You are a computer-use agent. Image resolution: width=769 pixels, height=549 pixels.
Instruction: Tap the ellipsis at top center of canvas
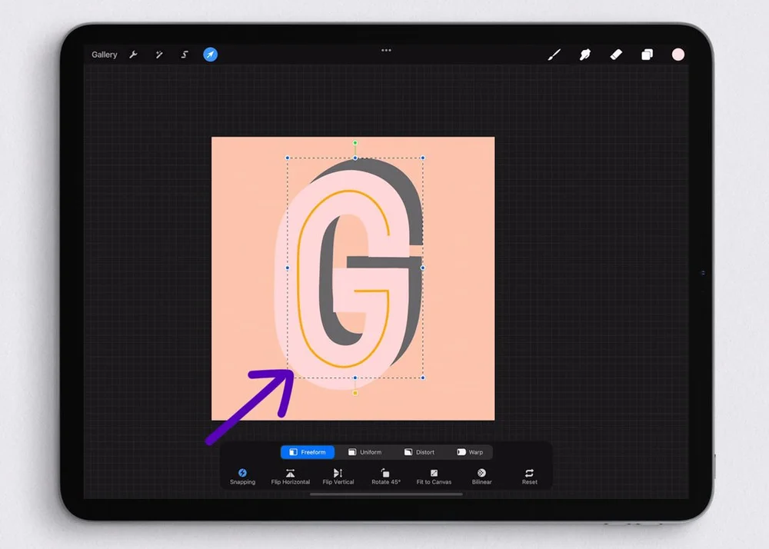click(385, 50)
